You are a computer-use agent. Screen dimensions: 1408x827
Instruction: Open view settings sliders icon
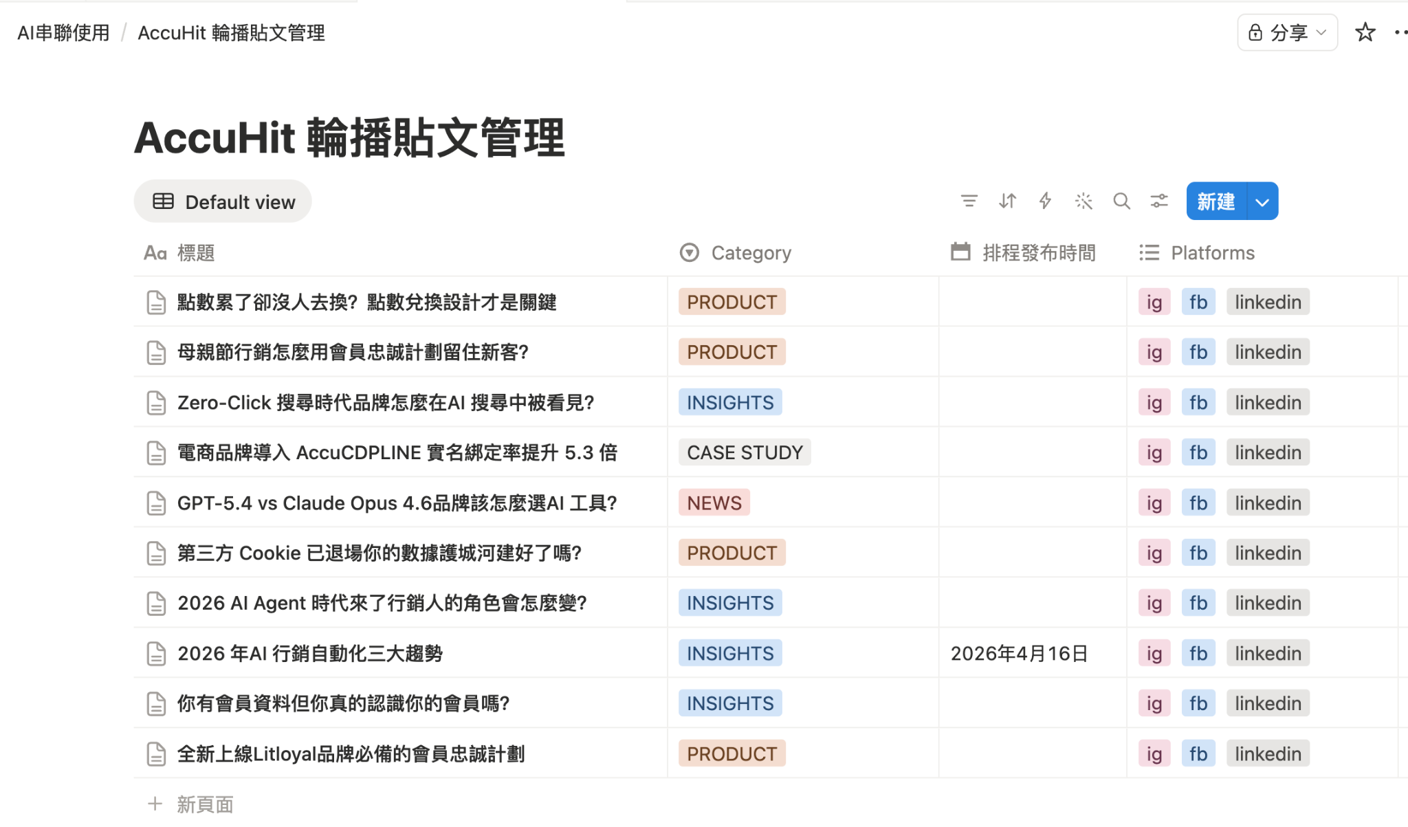click(x=1159, y=201)
